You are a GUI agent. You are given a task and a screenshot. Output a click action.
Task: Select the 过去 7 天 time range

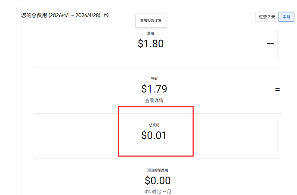click(x=267, y=17)
